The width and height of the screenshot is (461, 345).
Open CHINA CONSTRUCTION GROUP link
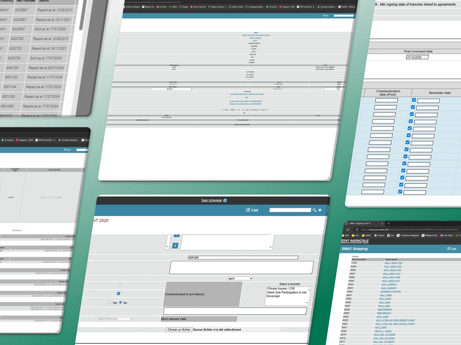coord(256,35)
